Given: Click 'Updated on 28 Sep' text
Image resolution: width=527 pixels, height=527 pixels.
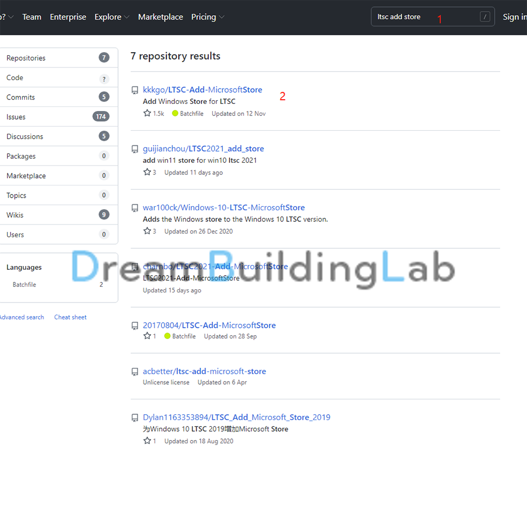Looking at the screenshot, I should [230, 336].
